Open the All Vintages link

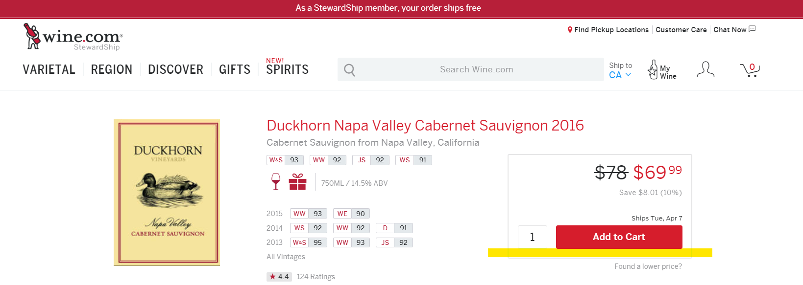coord(286,257)
